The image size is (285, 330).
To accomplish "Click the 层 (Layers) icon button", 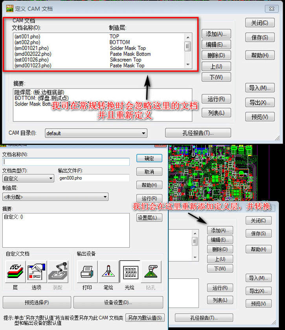I will tap(15, 272).
